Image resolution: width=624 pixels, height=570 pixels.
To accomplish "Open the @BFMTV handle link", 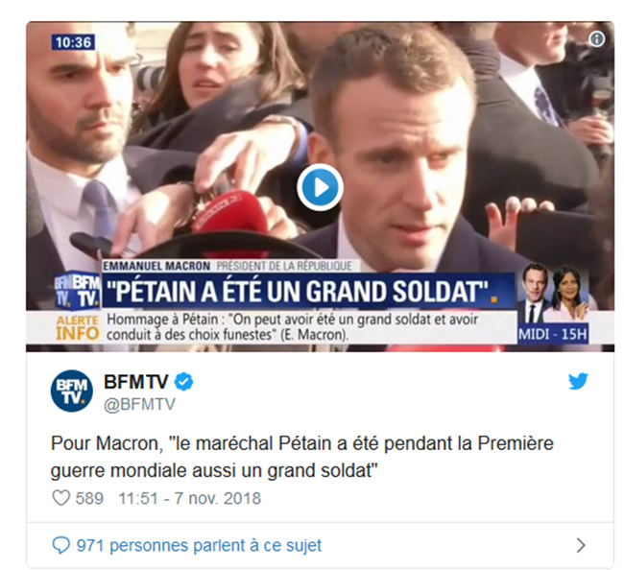I will point(139,404).
